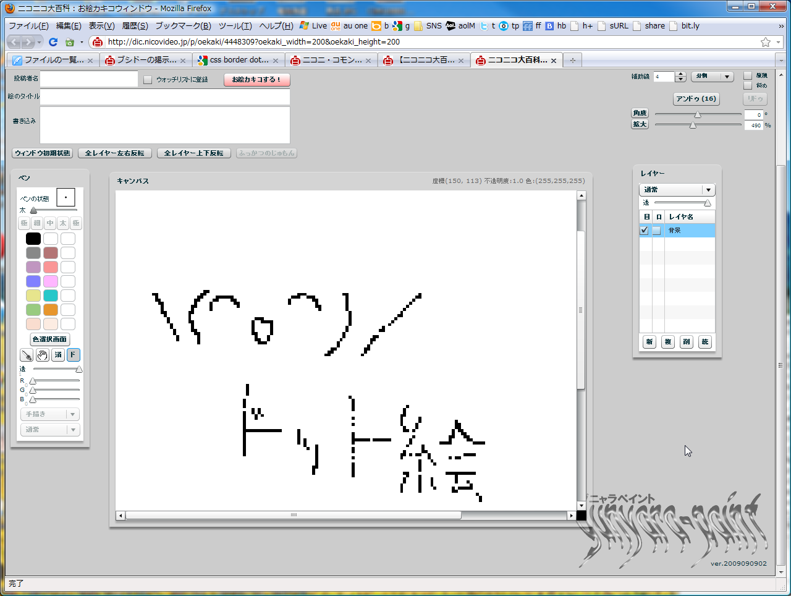Open the SNS bookmark folder
Screen dimensions: 791x596
[x=428, y=26]
